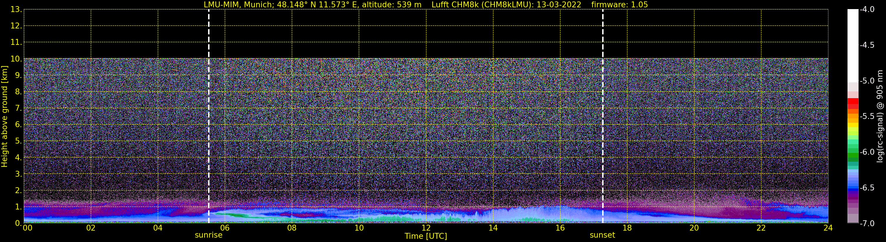
Task: Click the "5." height axis tick label
Action: pyautogui.click(x=19, y=141)
